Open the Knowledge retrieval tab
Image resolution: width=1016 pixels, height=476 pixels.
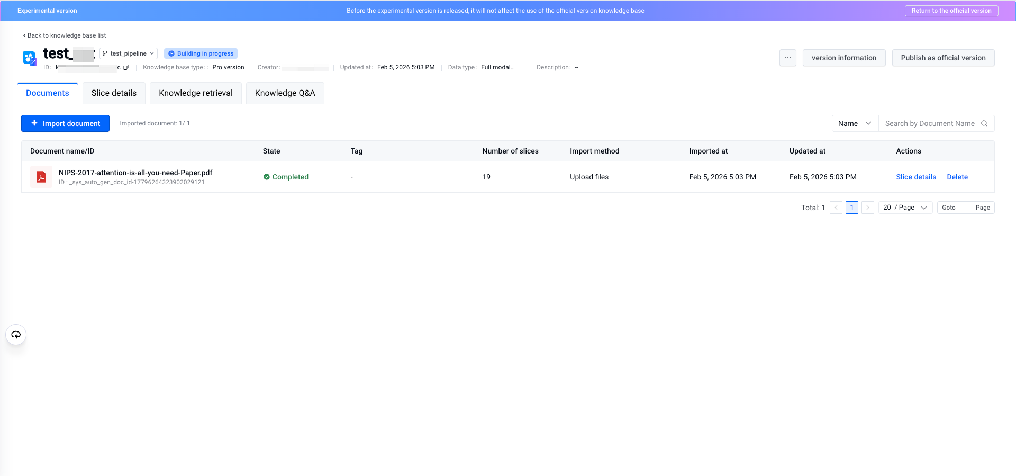pos(195,93)
